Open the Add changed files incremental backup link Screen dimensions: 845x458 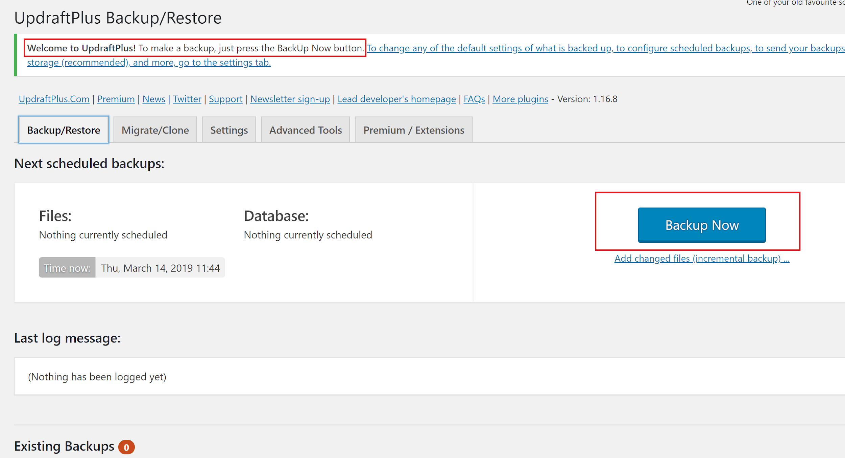(702, 258)
